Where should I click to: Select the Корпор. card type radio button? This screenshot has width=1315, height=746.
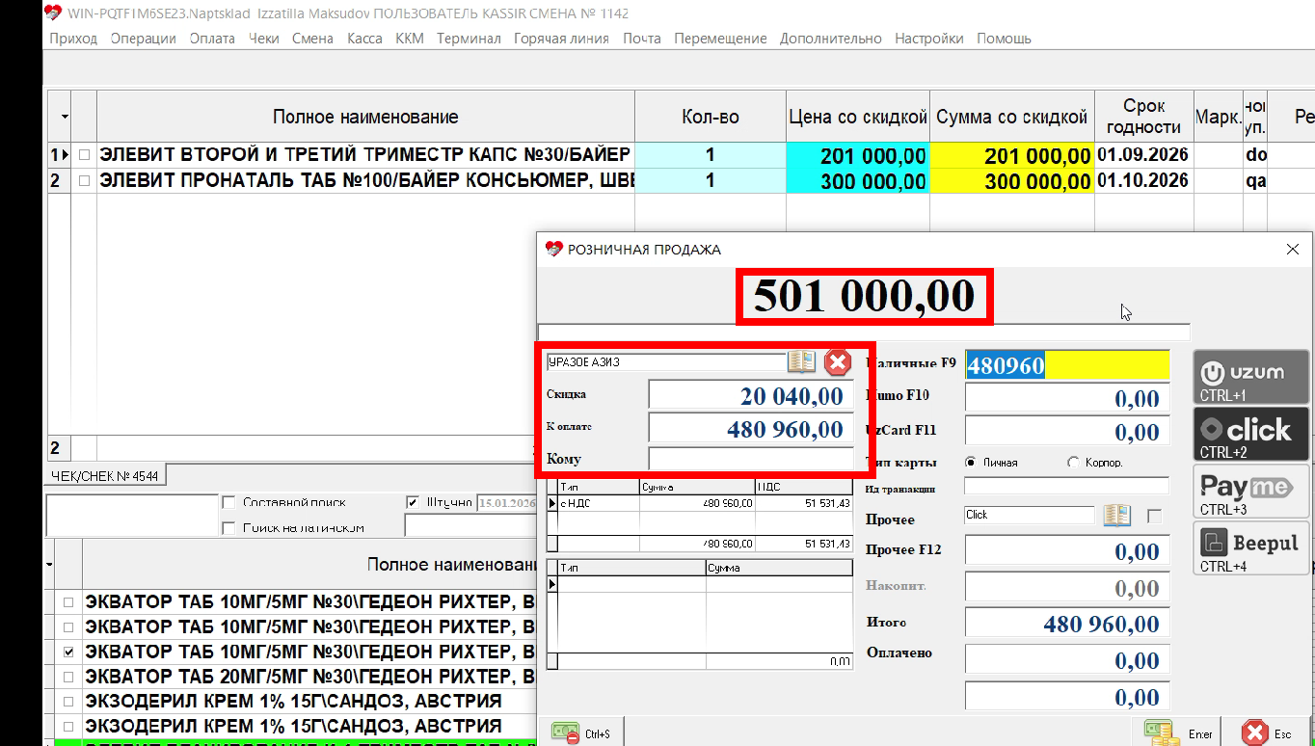(x=1073, y=463)
